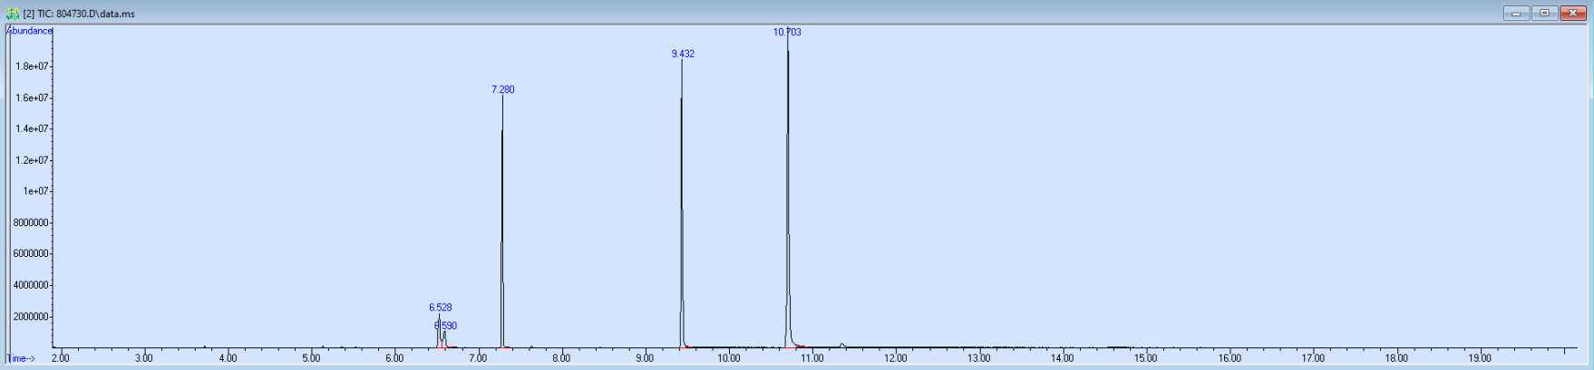Click the 11.00 time axis label
This screenshot has width=1594, height=370.
(812, 359)
